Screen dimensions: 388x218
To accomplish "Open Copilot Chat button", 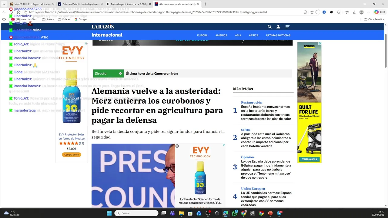I will coord(380,12).
